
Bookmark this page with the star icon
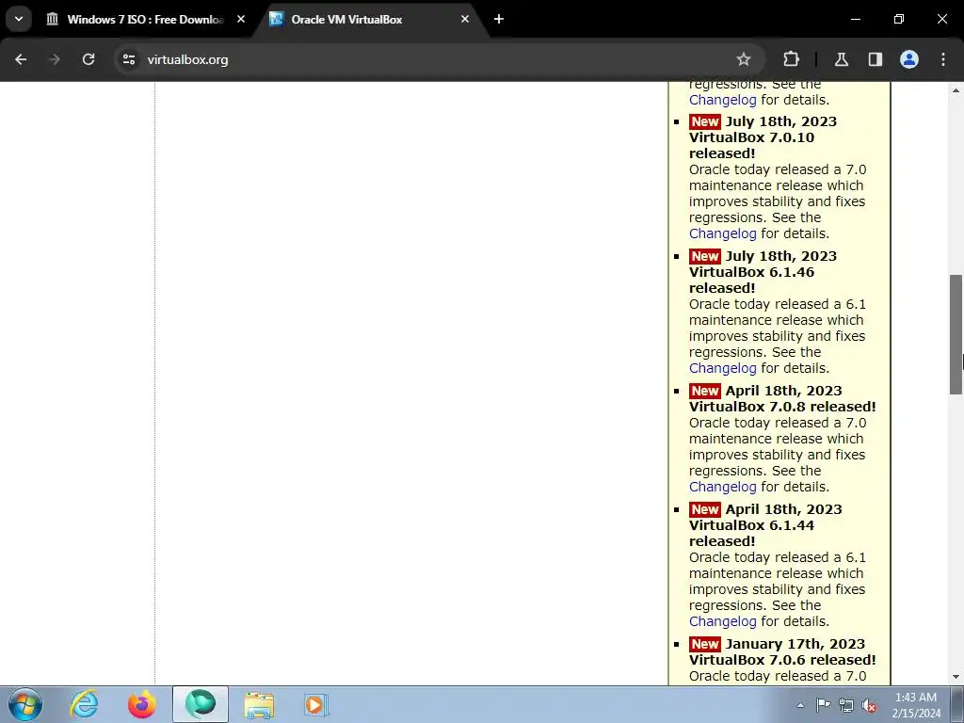tap(744, 59)
